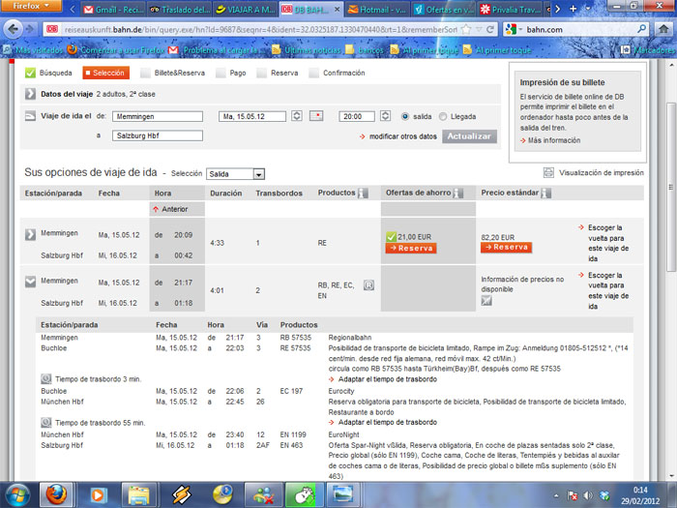This screenshot has height=508, width=677.
Task: Click the price unavailable icon under Información de precios
Action: [486, 301]
